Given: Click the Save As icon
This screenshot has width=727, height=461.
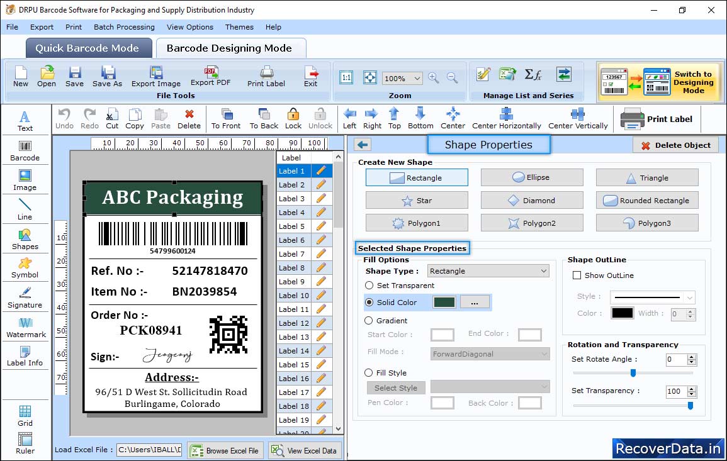Looking at the screenshot, I should click(107, 77).
